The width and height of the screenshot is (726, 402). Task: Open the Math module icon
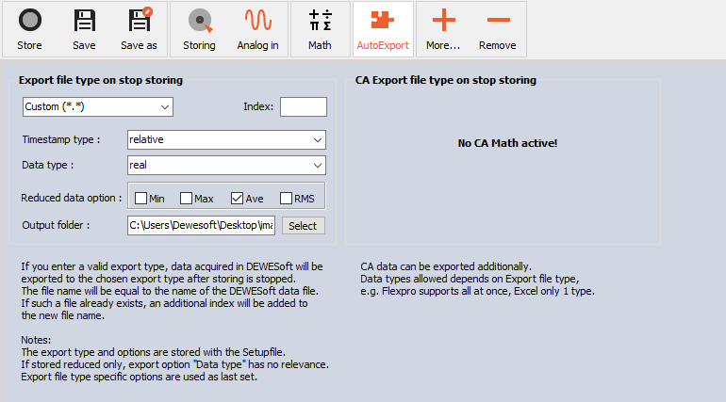[320, 20]
